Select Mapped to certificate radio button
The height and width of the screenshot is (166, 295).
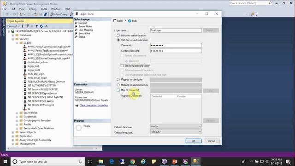click(x=118, y=79)
